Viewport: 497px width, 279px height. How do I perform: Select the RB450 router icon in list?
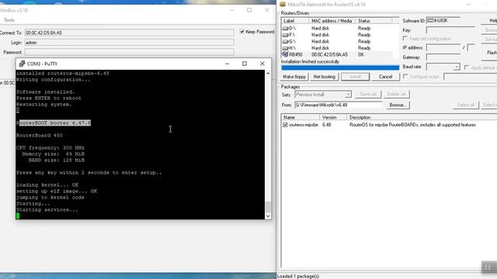[285, 54]
